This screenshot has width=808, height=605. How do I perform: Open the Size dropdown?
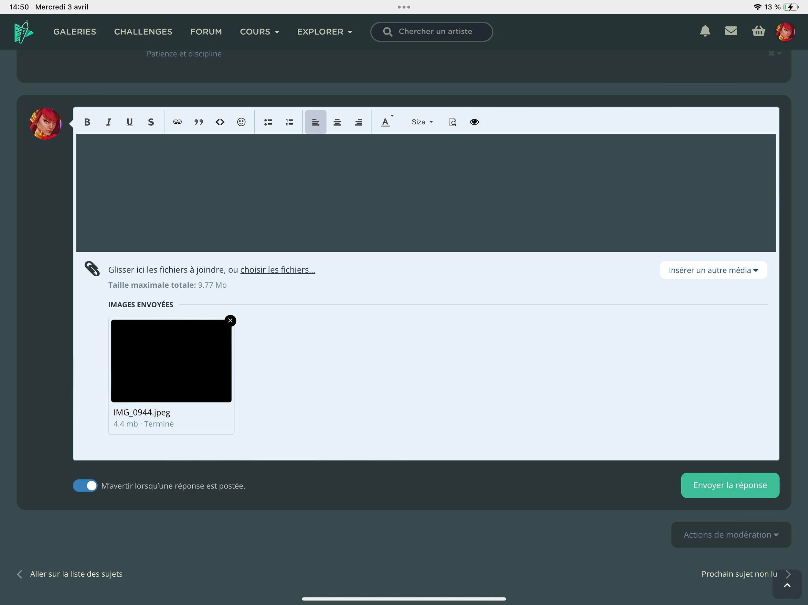(422, 122)
